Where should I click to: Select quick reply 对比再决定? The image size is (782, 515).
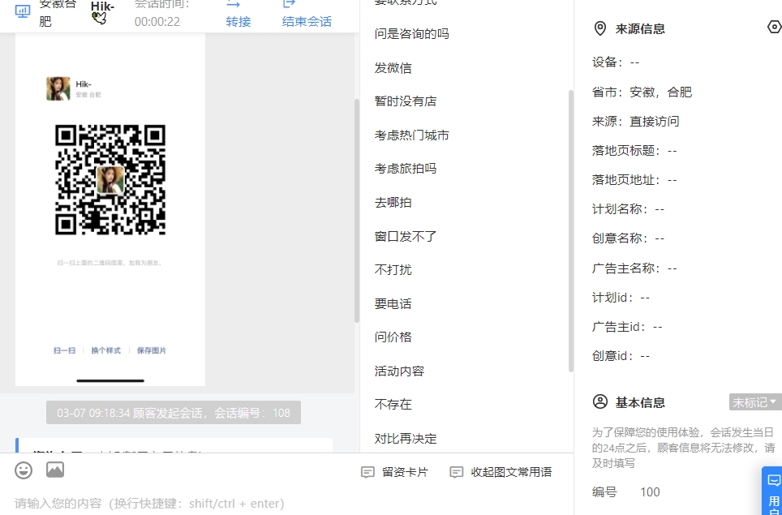click(x=406, y=438)
